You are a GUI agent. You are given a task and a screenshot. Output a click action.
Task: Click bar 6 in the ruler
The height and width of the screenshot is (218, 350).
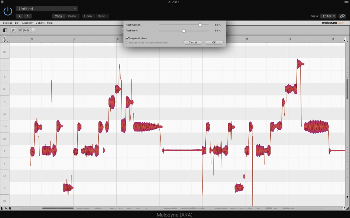[x=32, y=39]
